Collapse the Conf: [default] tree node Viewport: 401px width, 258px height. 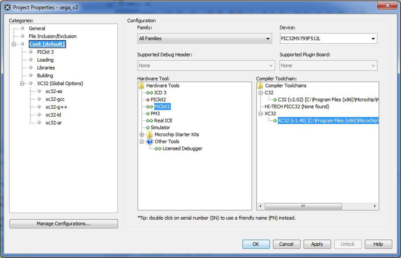tap(13, 44)
